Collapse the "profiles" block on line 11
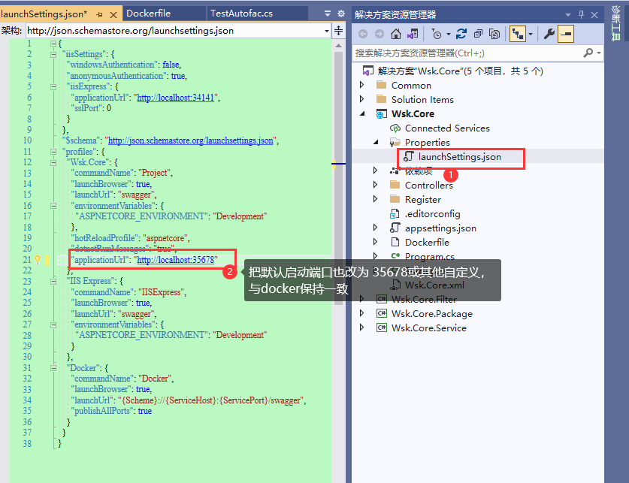629x483 pixels. click(53, 152)
